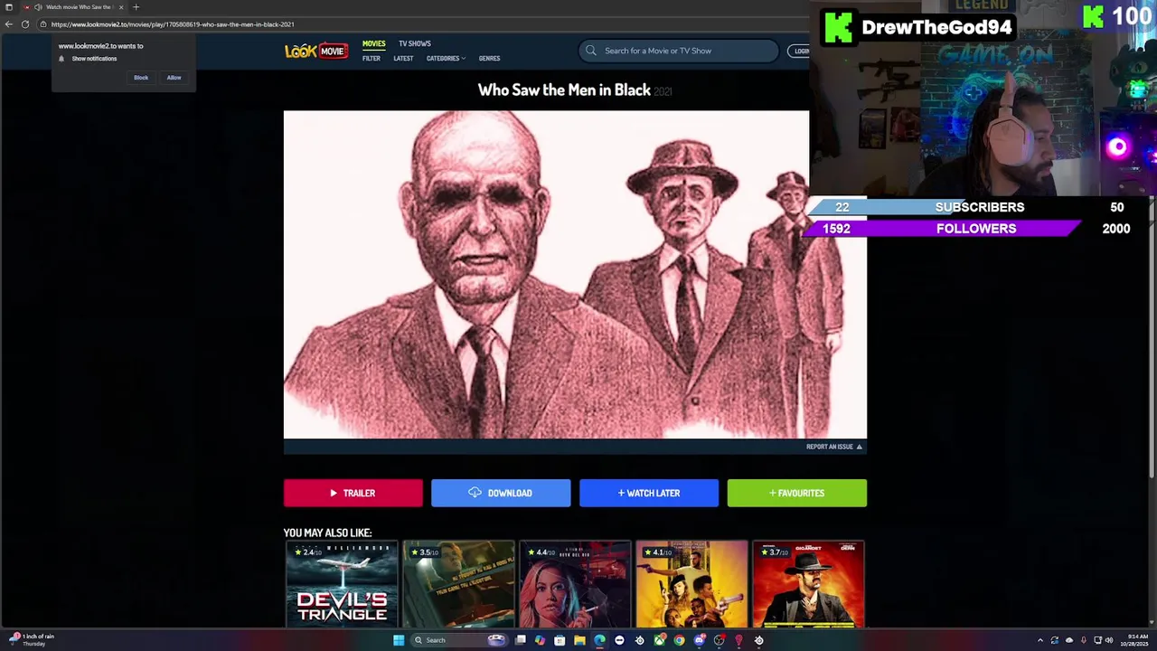Open the recommended movie rated 4.4/10
This screenshot has width=1157, height=651.
pos(575,584)
